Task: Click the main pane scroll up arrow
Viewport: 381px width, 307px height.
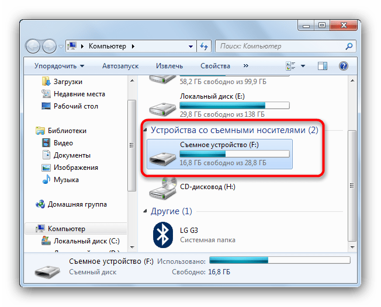Action: 352,81
